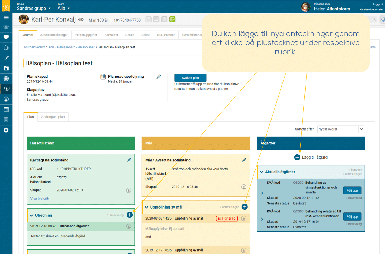386x254 pixels.
Task: Open the Ändringar i plan tab
Action: click(x=53, y=117)
